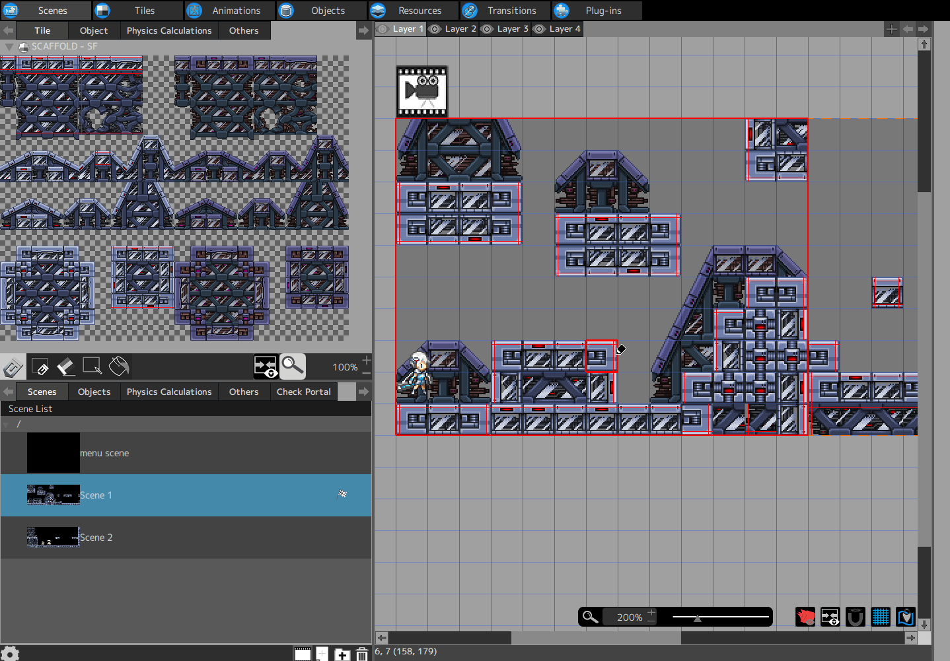
Task: Increase scene zoom with the plus button
Action: click(651, 612)
